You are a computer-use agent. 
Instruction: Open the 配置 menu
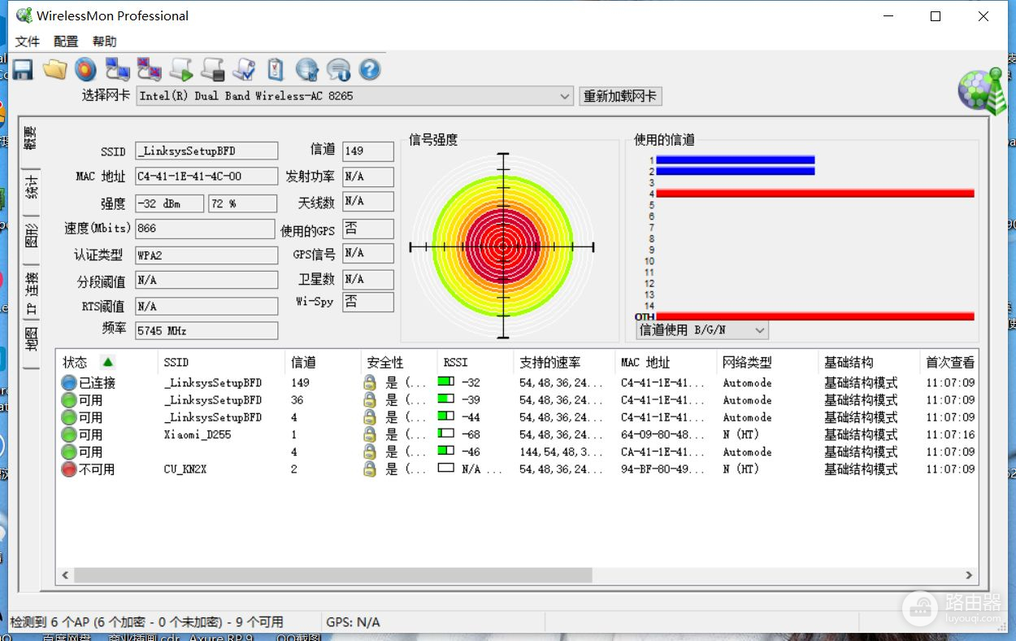point(66,41)
